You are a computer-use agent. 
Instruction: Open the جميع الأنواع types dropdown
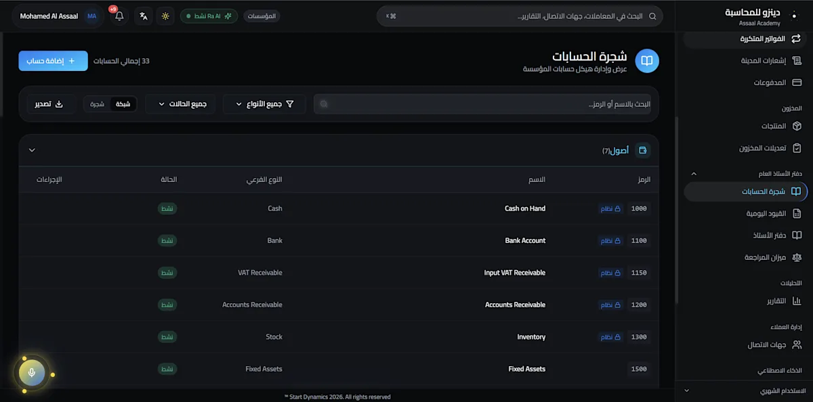264,104
